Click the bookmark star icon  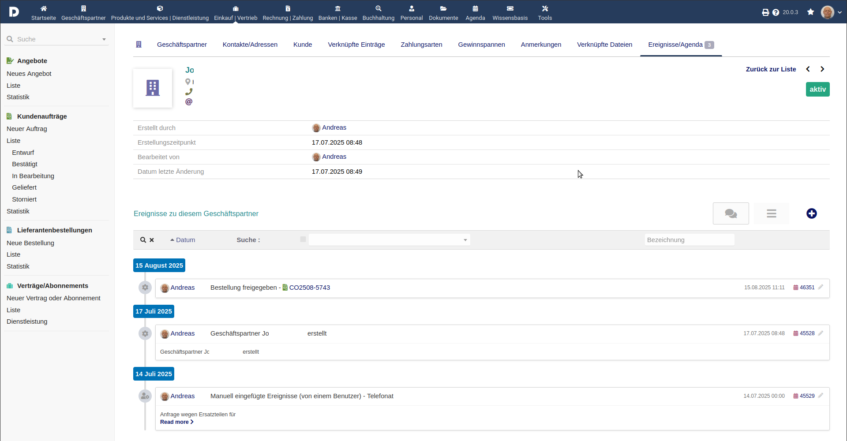(810, 12)
